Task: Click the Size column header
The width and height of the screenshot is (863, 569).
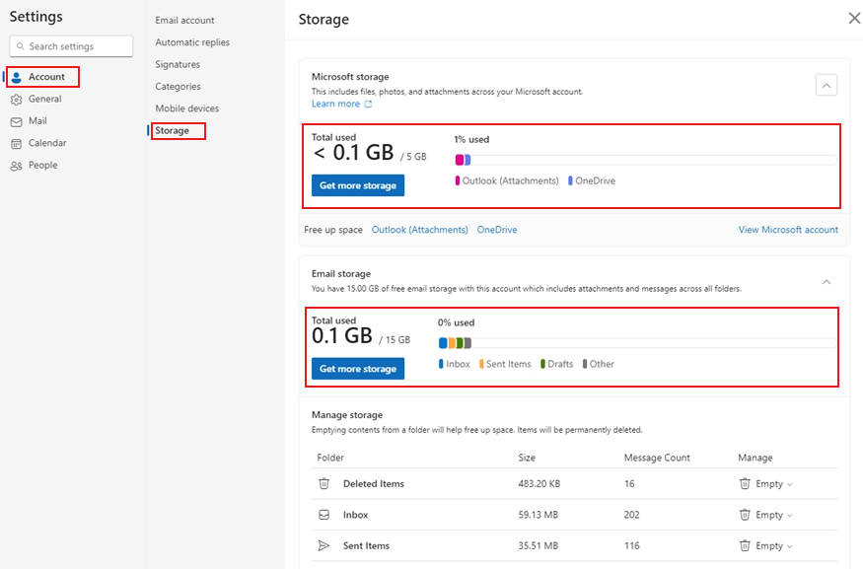Action: (x=526, y=458)
